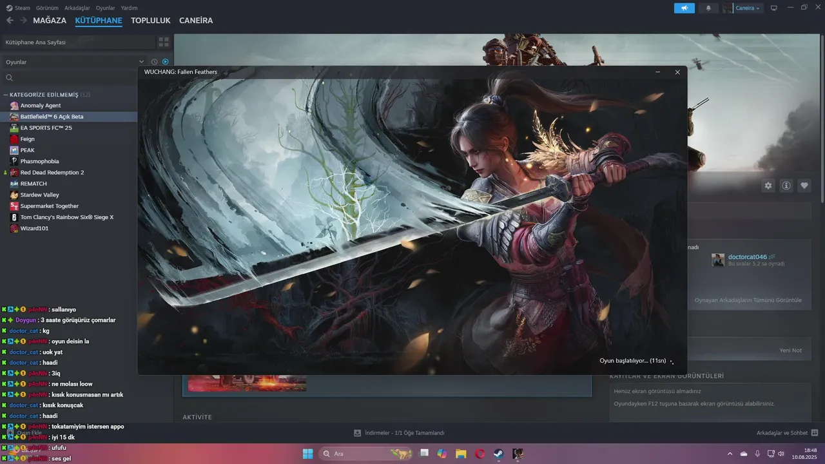Click the microphone tray icon
Image resolution: width=825 pixels, height=464 pixels.
pos(757,454)
